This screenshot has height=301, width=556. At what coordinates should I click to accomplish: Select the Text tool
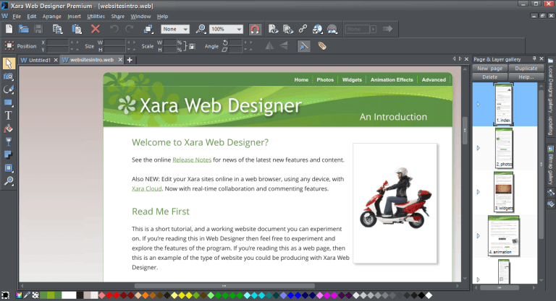[x=9, y=115]
